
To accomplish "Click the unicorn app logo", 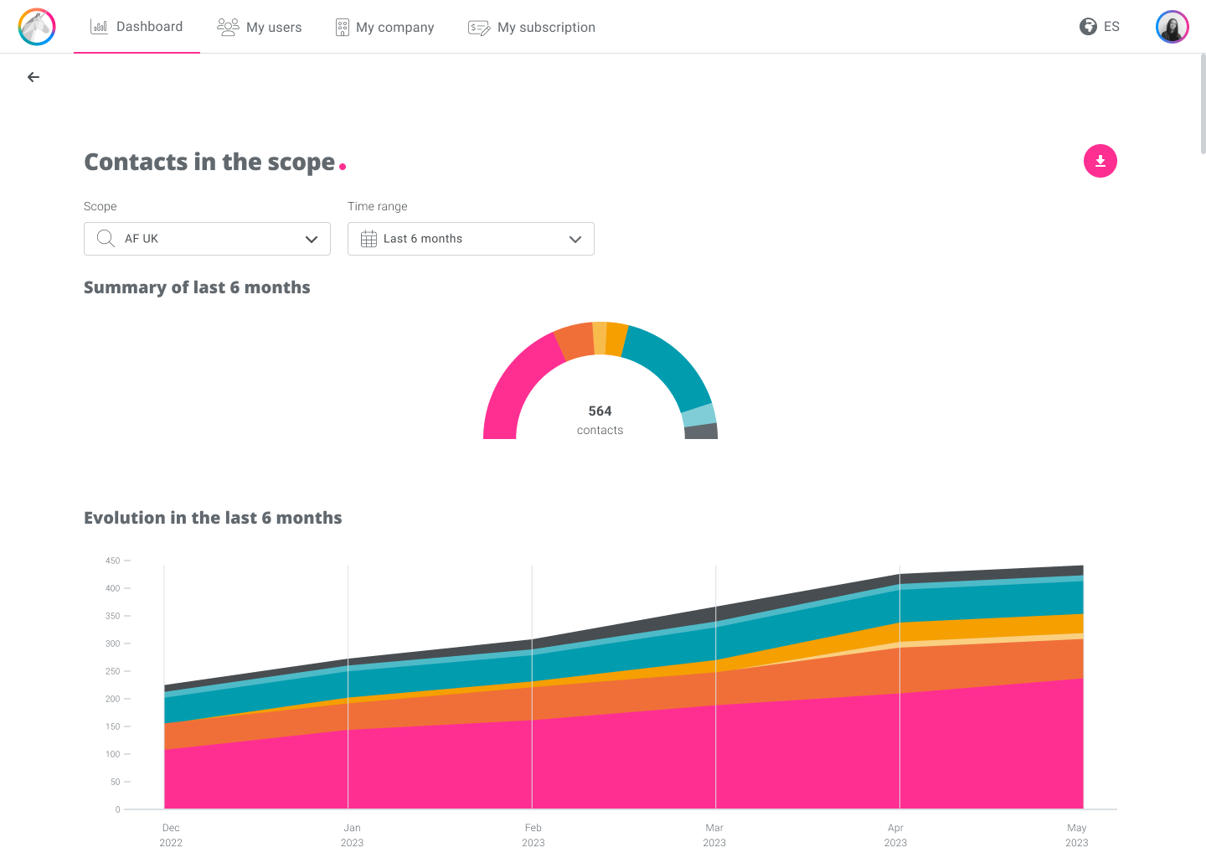I will click(x=37, y=27).
